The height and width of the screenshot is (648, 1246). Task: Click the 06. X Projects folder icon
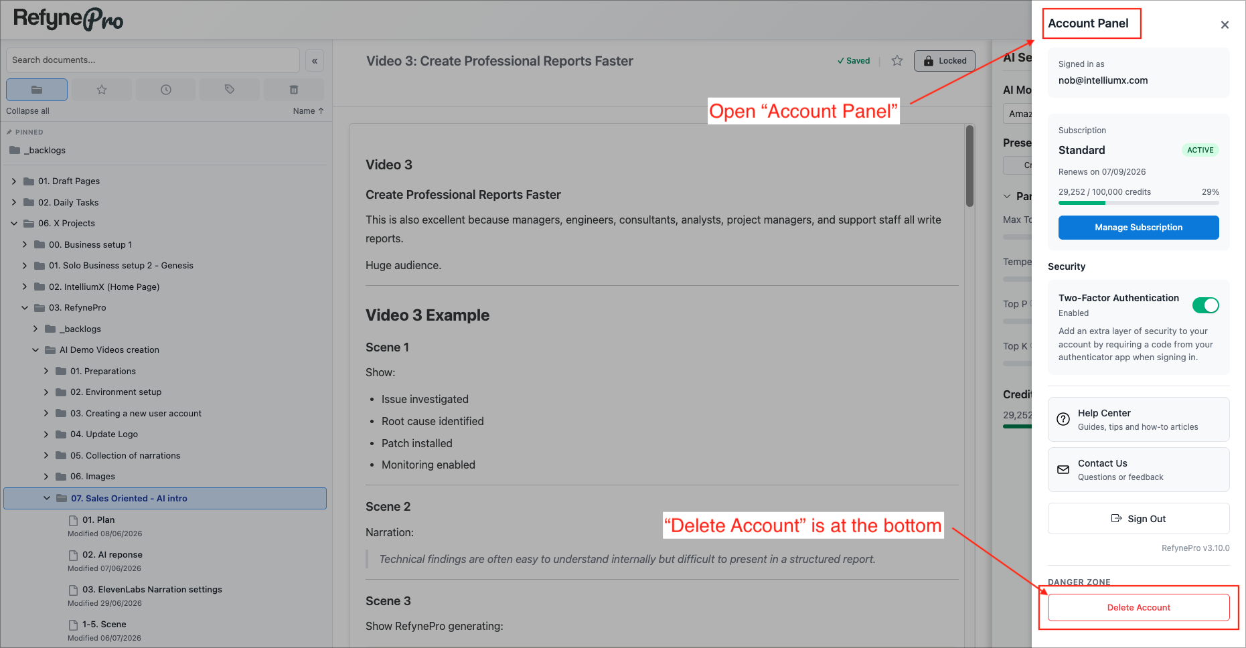(29, 224)
